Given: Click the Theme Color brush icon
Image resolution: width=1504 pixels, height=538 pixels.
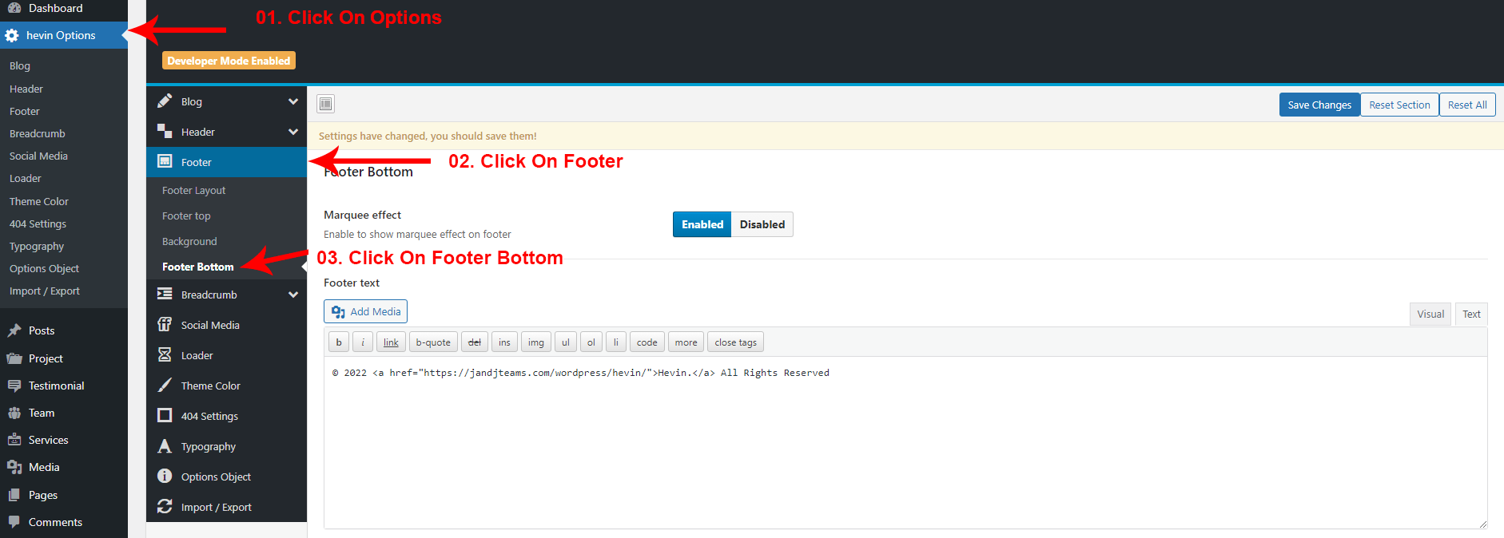Looking at the screenshot, I should pos(165,385).
